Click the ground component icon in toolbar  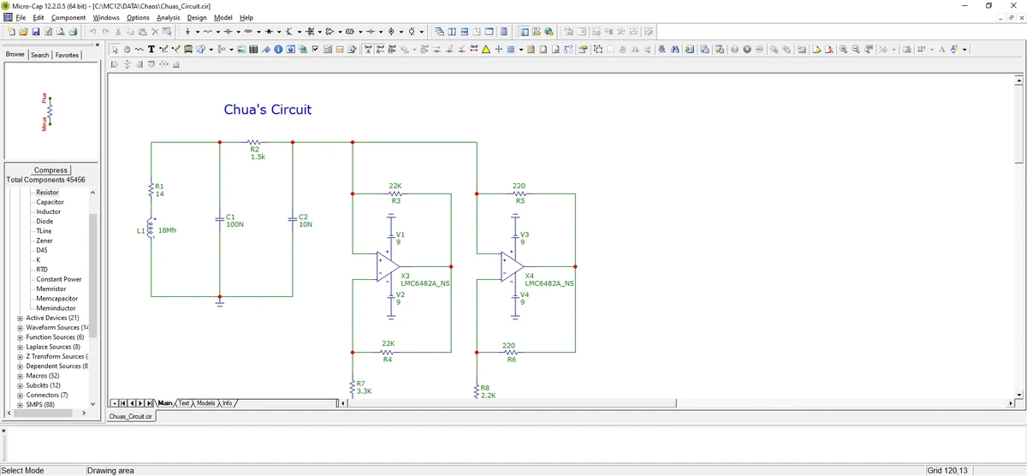tap(187, 32)
